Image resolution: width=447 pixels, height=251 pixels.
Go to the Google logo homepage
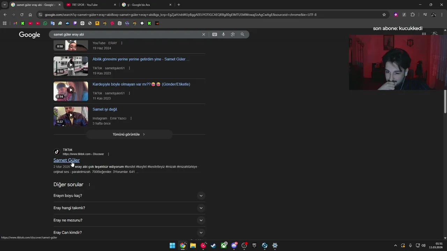click(x=30, y=35)
